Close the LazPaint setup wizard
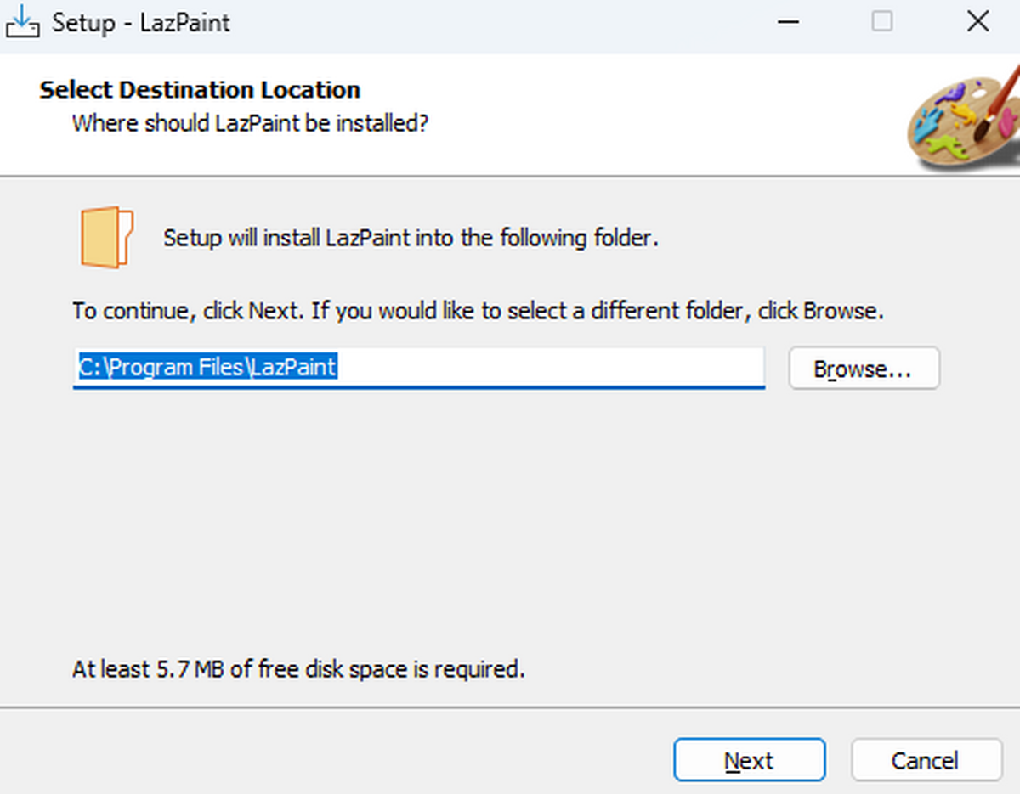The width and height of the screenshot is (1020, 794). tap(978, 23)
